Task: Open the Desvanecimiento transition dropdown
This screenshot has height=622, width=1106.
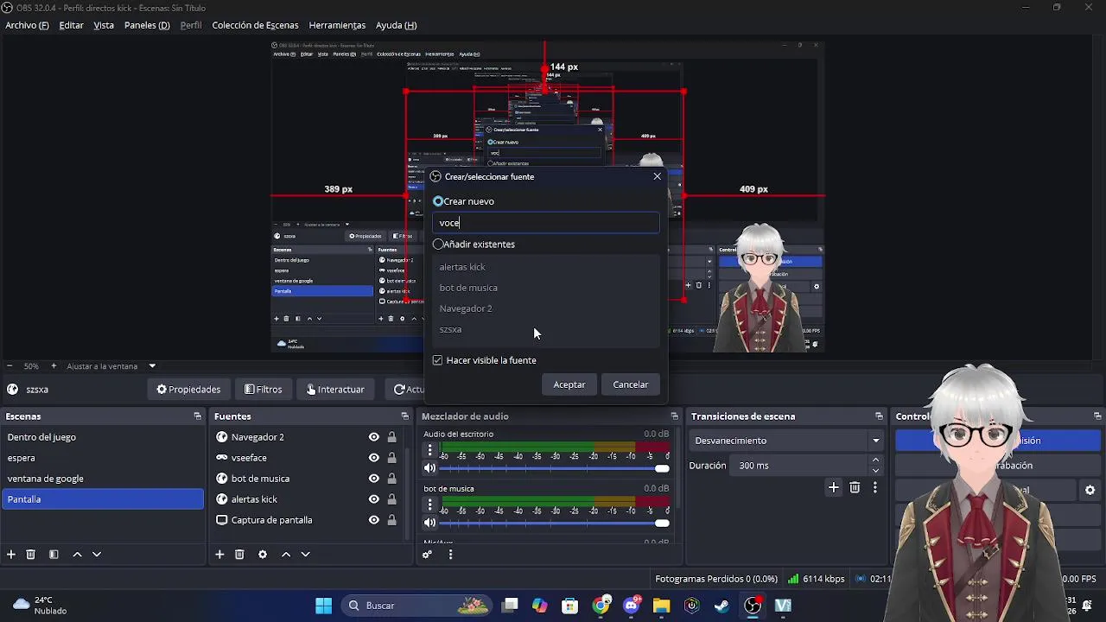Action: tap(786, 441)
